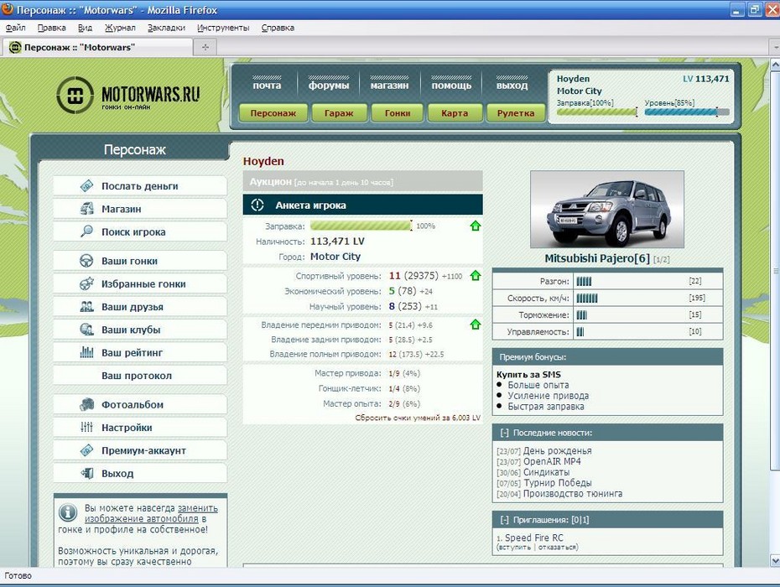Open the Правка menu

(x=52, y=28)
